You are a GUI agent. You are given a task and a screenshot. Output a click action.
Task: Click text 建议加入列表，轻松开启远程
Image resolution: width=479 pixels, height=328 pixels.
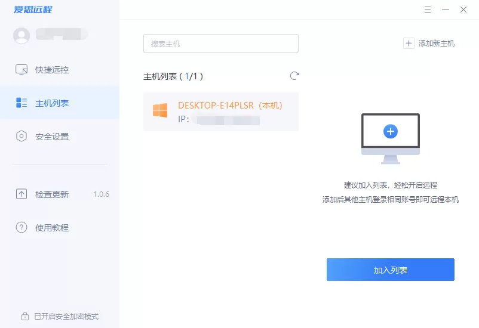pyautogui.click(x=391, y=185)
